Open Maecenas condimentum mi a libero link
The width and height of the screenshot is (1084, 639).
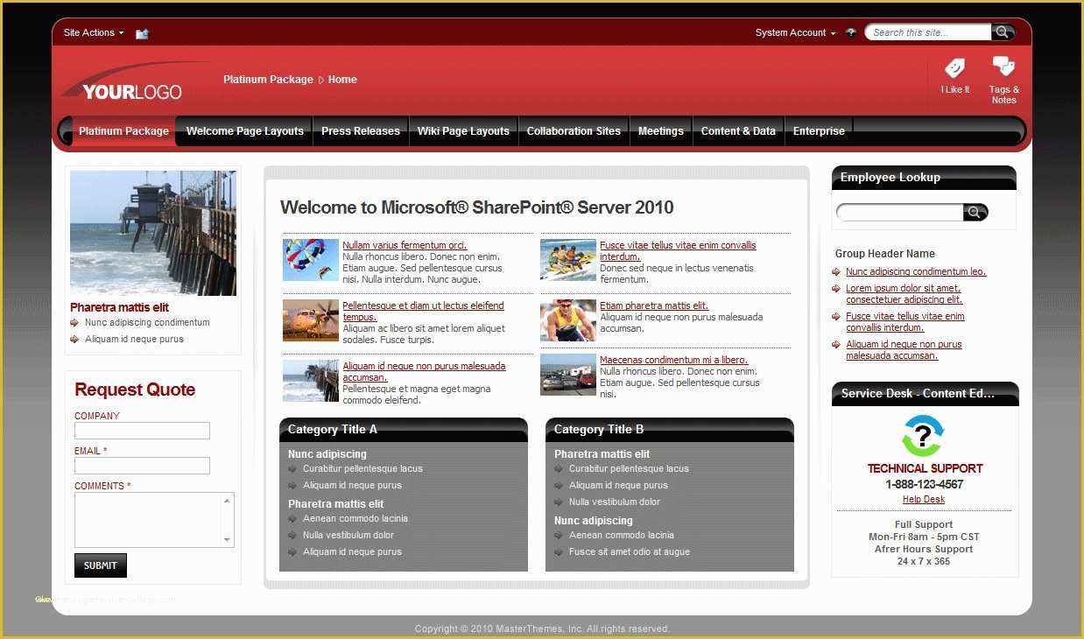coord(674,361)
